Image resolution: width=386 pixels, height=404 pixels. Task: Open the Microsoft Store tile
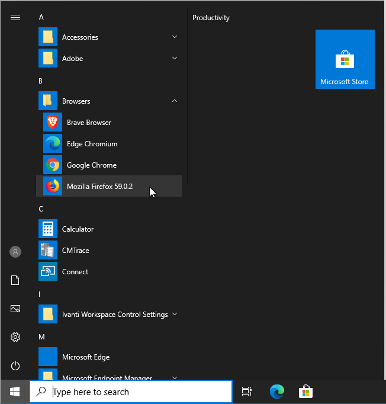coord(345,59)
